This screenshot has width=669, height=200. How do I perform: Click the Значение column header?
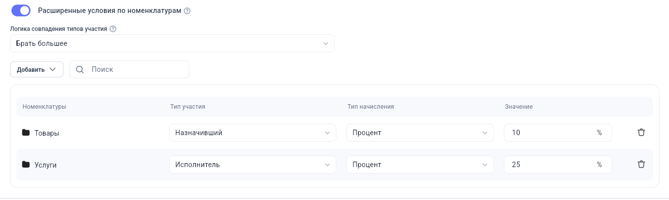[x=519, y=107]
